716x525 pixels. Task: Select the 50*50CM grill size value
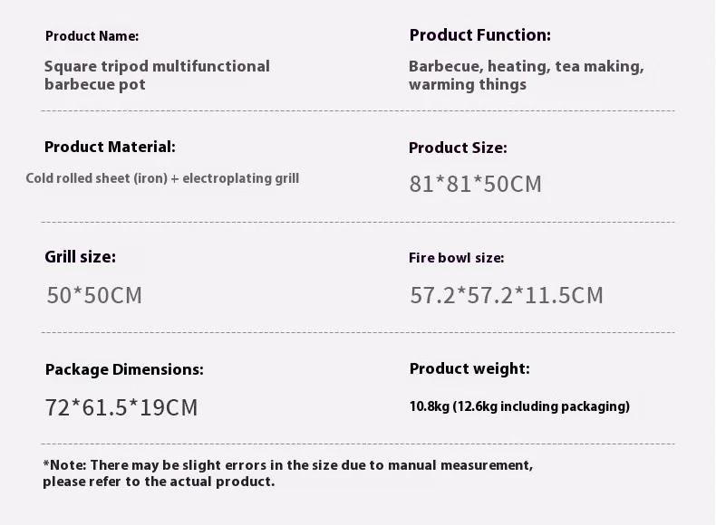click(94, 295)
